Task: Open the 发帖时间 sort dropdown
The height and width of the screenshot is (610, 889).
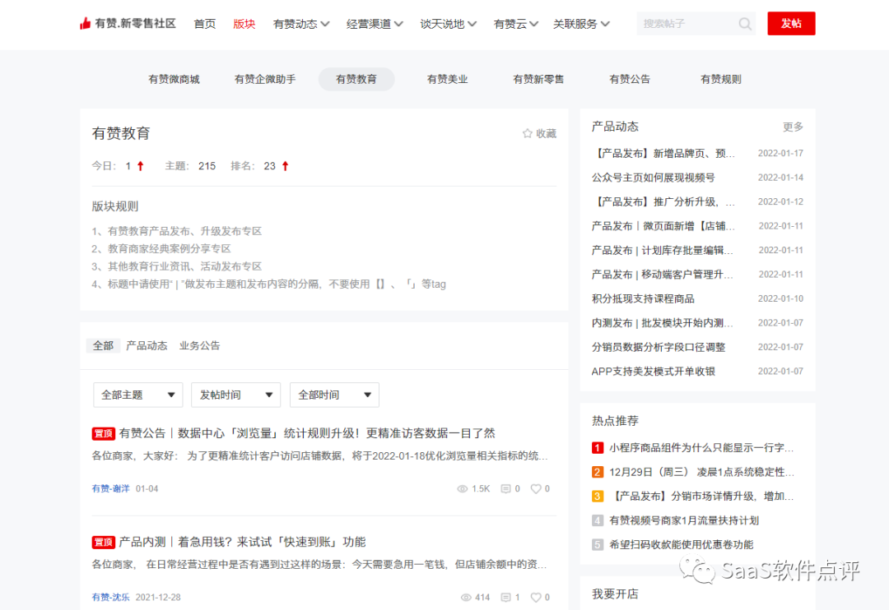Action: coord(236,395)
